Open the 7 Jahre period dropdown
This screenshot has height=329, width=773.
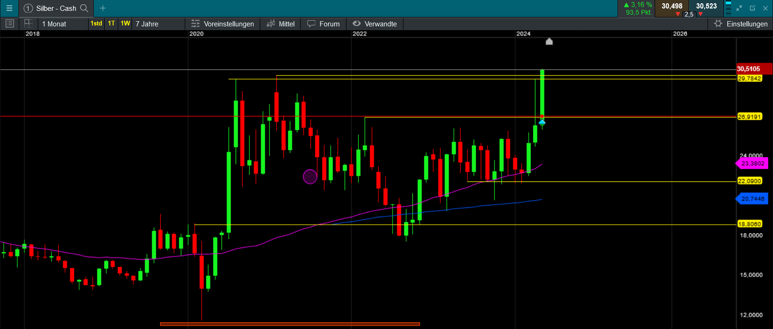(159, 24)
